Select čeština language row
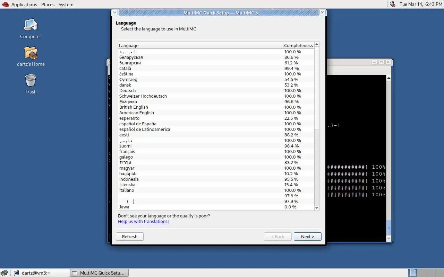 tap(216, 74)
